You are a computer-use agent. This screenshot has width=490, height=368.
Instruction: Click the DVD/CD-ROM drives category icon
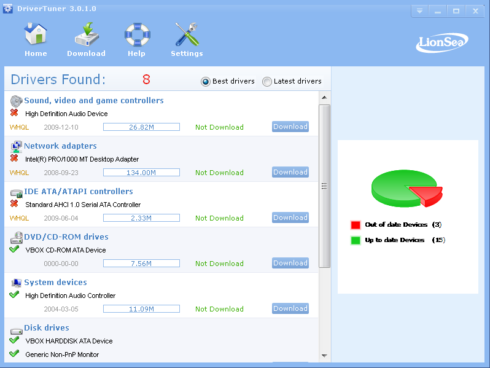click(x=17, y=237)
